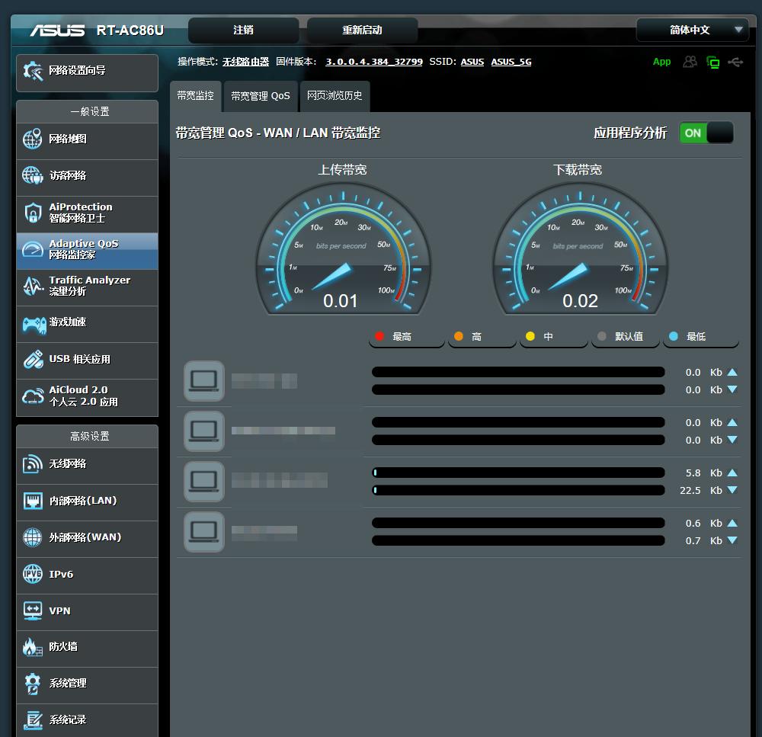Image resolution: width=762 pixels, height=737 pixels.
Task: Open the Traffic Analyzer 流量分析 icon
Action: tap(32, 286)
